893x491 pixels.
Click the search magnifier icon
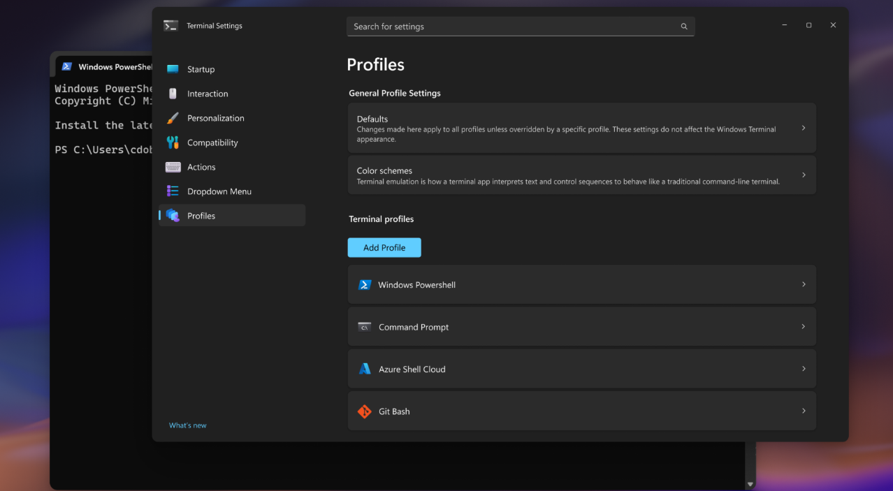click(683, 26)
